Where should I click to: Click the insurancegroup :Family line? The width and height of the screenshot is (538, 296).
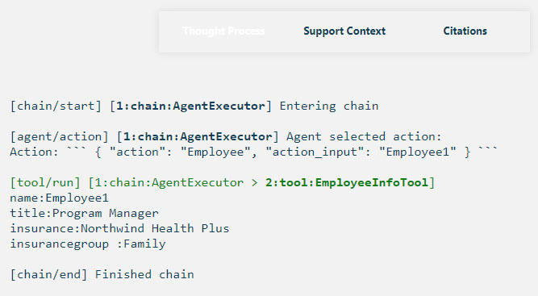click(88, 244)
